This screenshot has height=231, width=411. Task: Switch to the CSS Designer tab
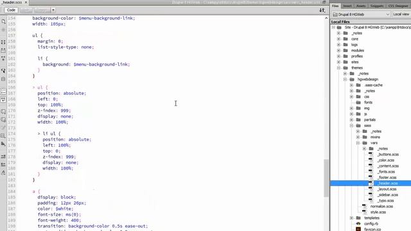pyautogui.click(x=398, y=6)
